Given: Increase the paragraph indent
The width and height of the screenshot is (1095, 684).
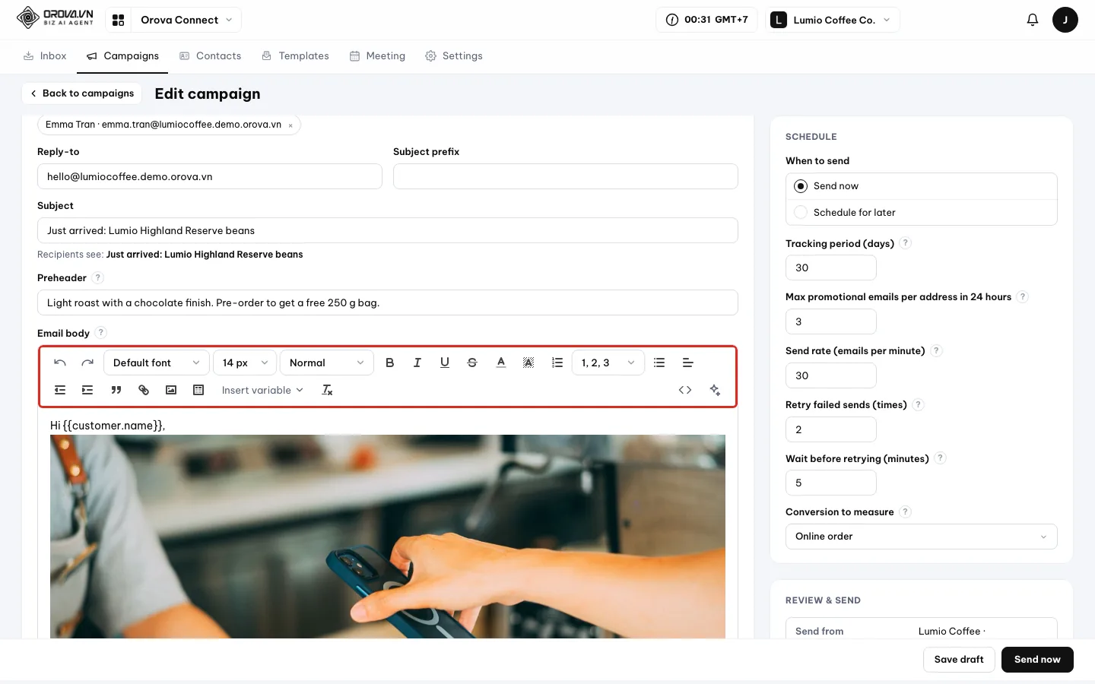Looking at the screenshot, I should [x=87, y=390].
